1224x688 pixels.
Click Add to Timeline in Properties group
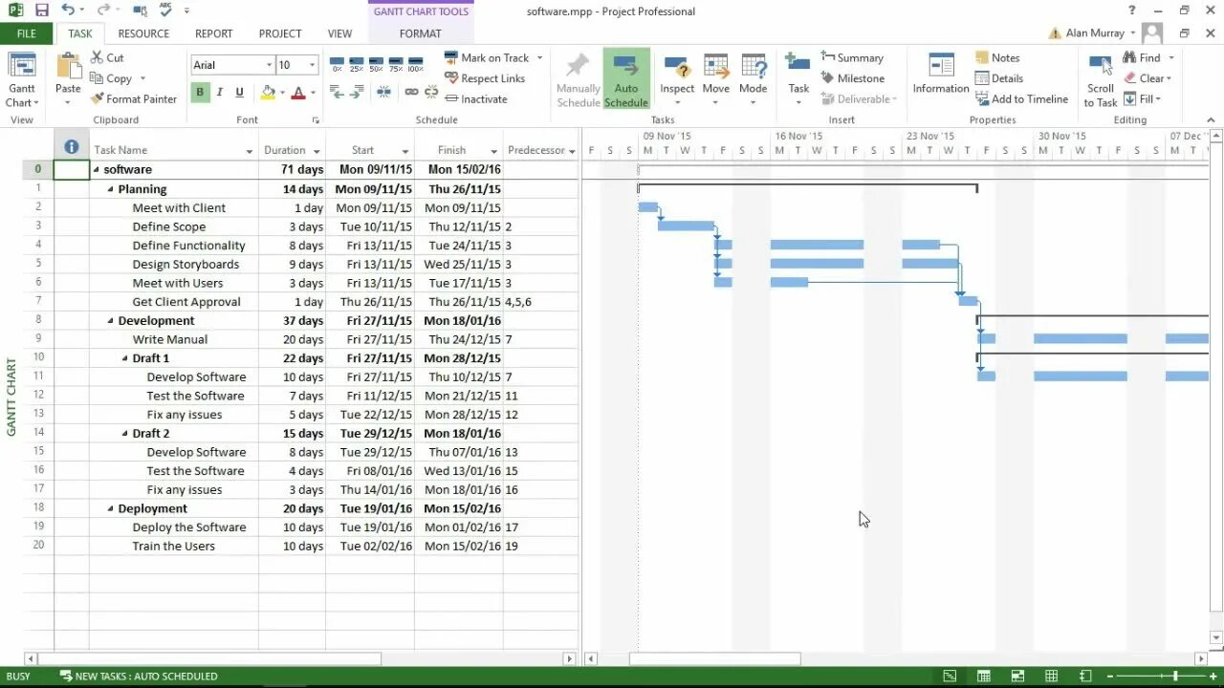[1022, 98]
